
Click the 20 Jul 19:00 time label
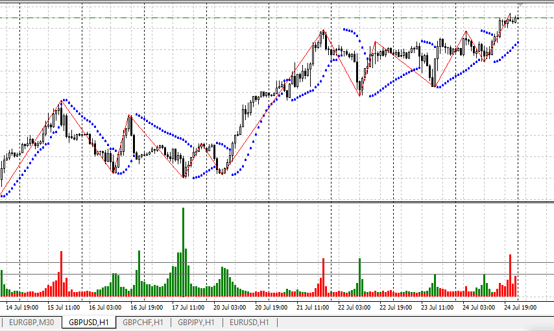[271, 308]
